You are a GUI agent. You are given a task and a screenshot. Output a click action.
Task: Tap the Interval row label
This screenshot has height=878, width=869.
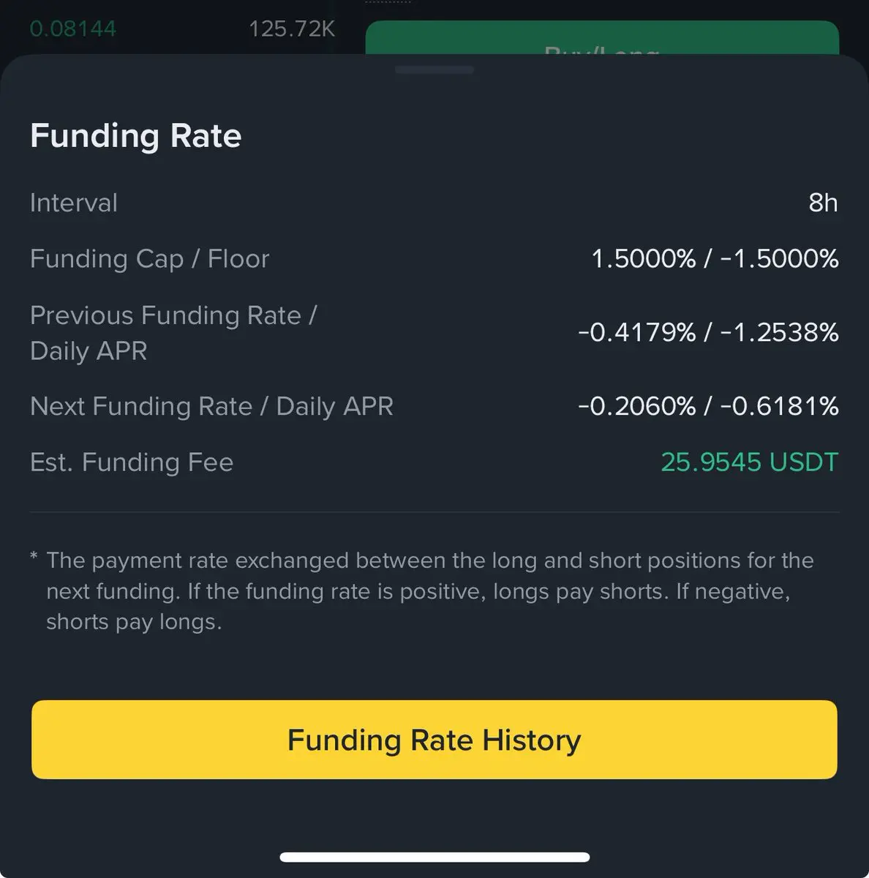(74, 203)
